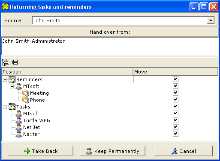
Task: Minimize the dialog window
Action: 194,7
